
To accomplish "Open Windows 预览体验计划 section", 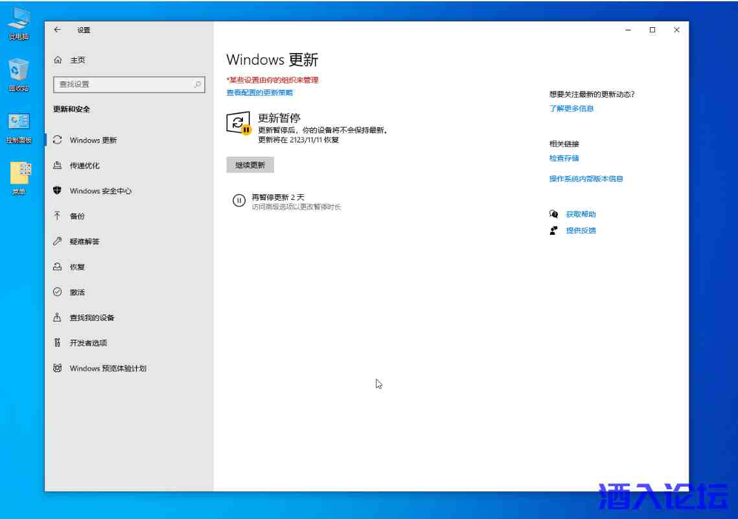I will click(108, 368).
